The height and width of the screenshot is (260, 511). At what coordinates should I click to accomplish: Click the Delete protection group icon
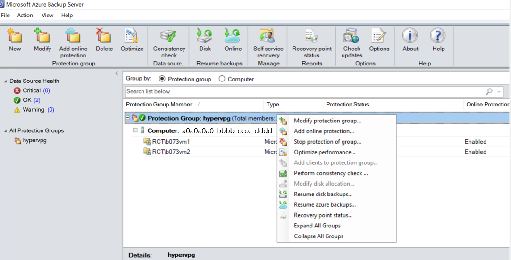click(x=104, y=35)
